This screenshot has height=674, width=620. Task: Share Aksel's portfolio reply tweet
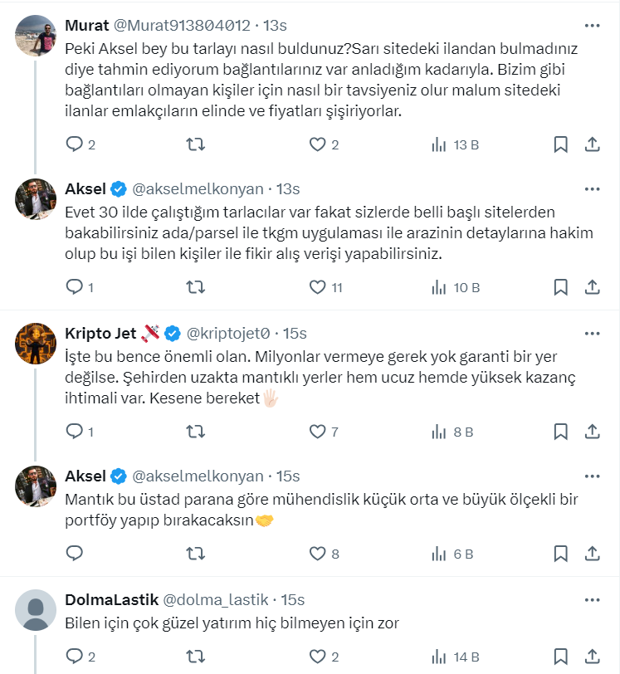pyautogui.click(x=593, y=553)
